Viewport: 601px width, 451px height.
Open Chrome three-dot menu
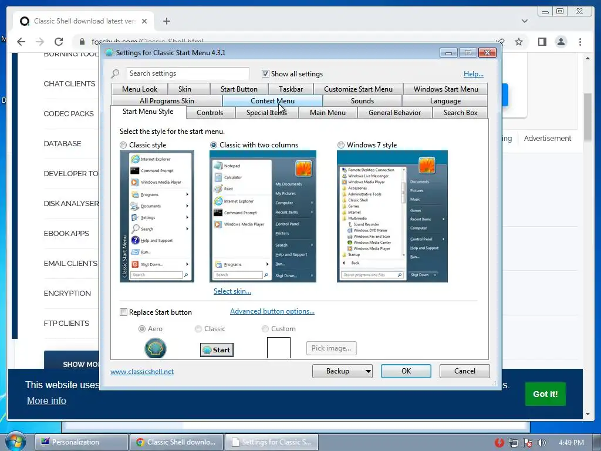(x=580, y=42)
